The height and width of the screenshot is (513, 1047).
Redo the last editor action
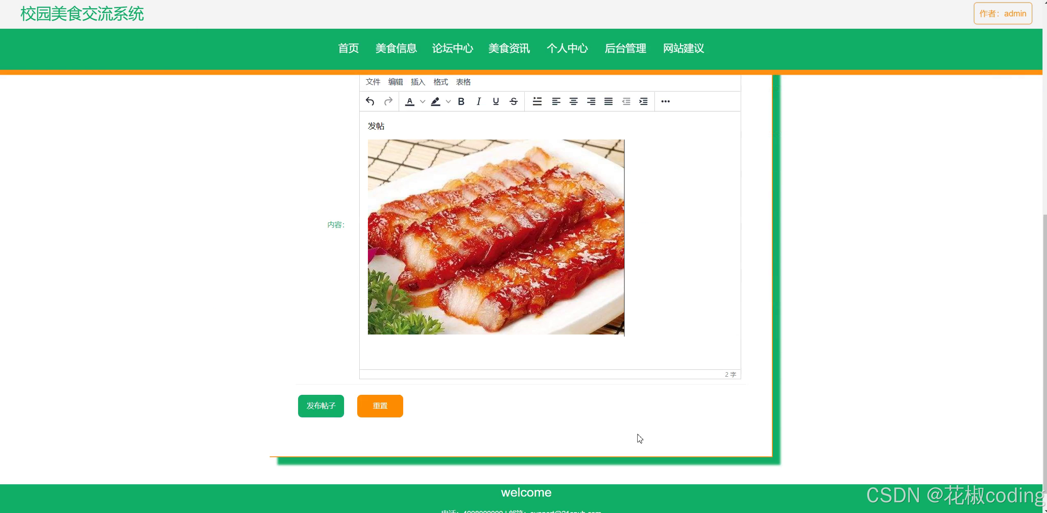click(388, 101)
